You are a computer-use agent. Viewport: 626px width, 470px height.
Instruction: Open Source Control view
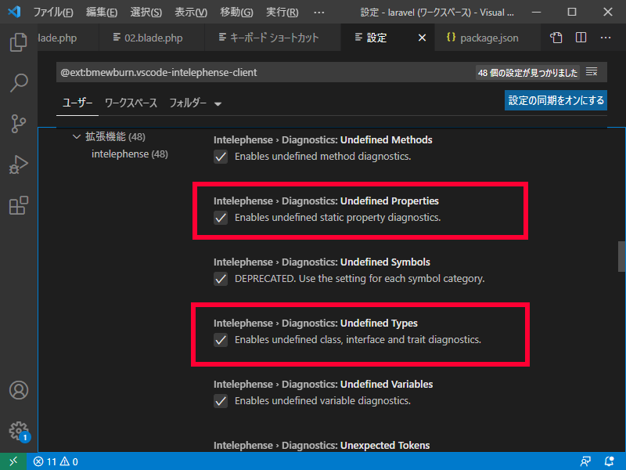point(18,124)
